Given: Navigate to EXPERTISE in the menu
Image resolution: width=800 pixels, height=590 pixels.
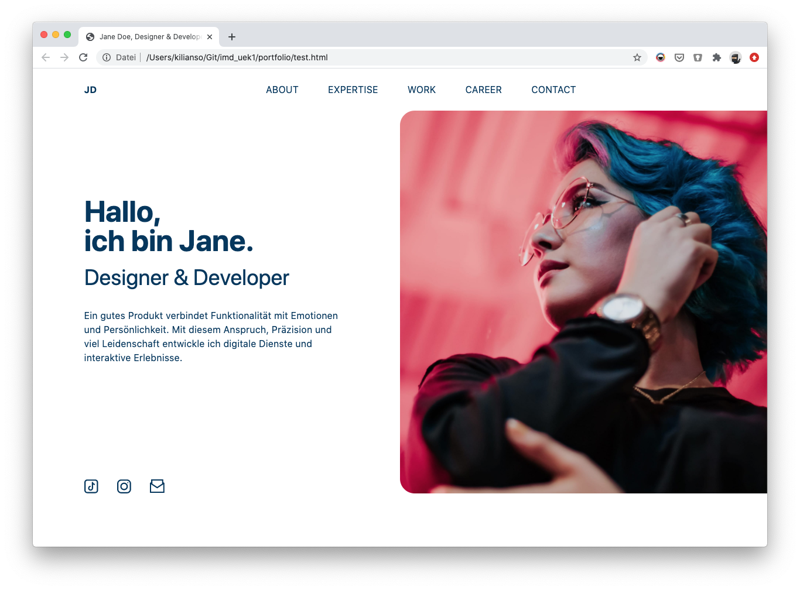Looking at the screenshot, I should click(353, 90).
